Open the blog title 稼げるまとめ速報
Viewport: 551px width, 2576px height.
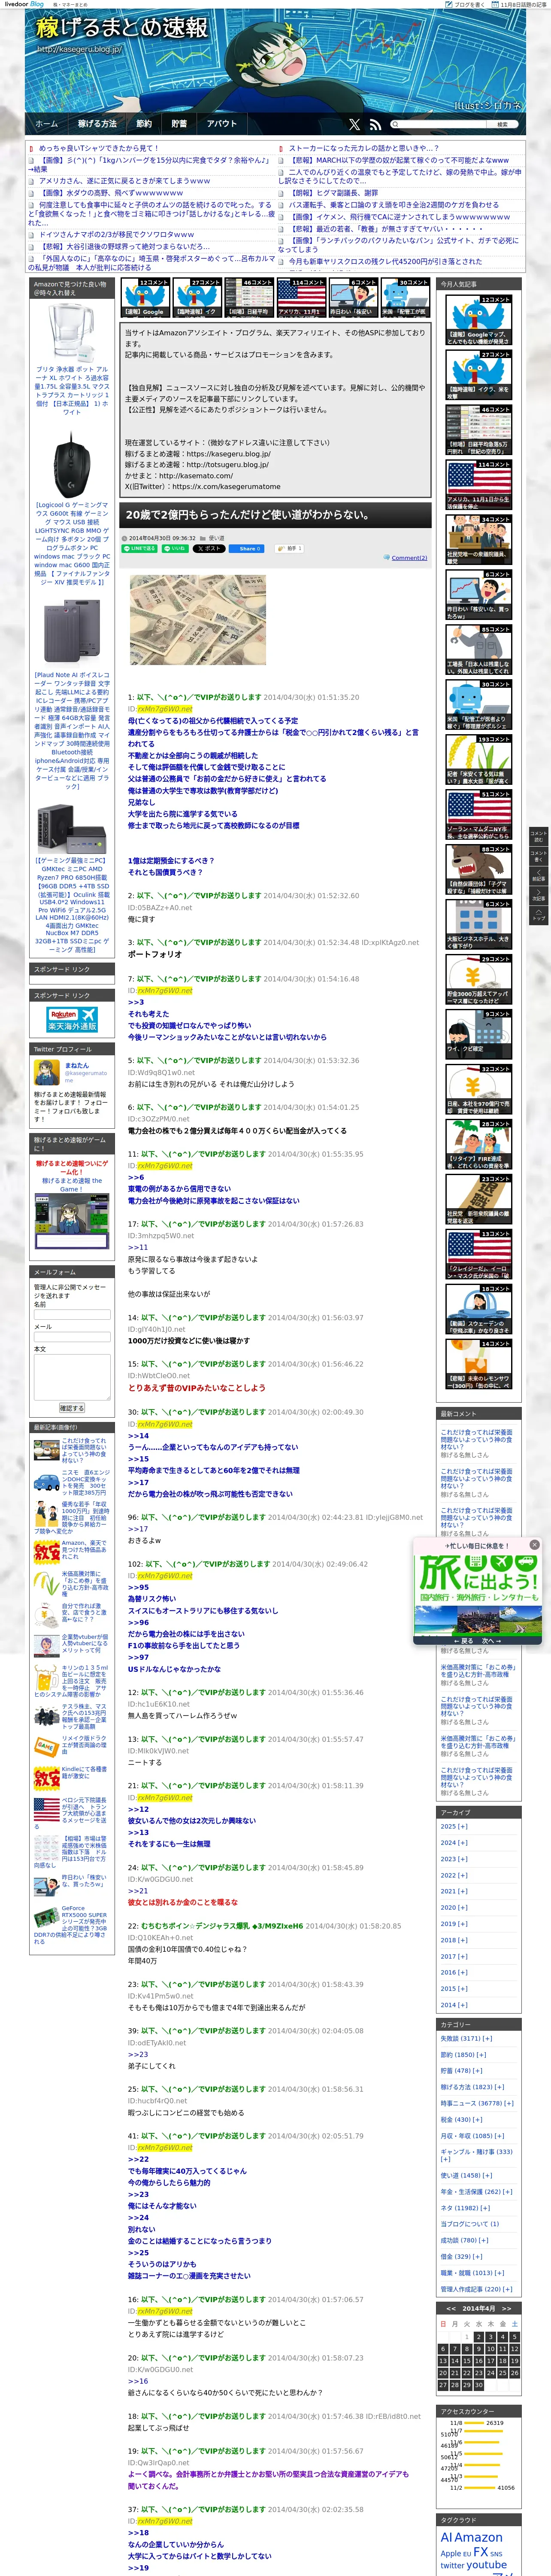coord(122,27)
